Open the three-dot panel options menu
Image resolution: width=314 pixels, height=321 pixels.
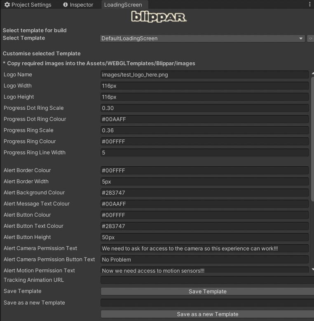[x=309, y=5]
